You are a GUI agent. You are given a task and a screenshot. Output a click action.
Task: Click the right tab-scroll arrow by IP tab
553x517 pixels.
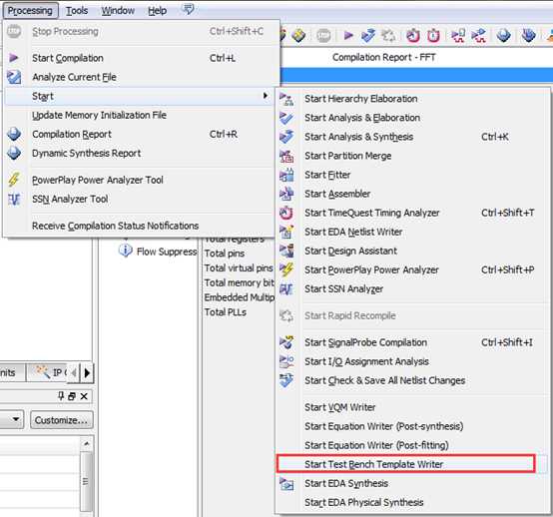[87, 372]
